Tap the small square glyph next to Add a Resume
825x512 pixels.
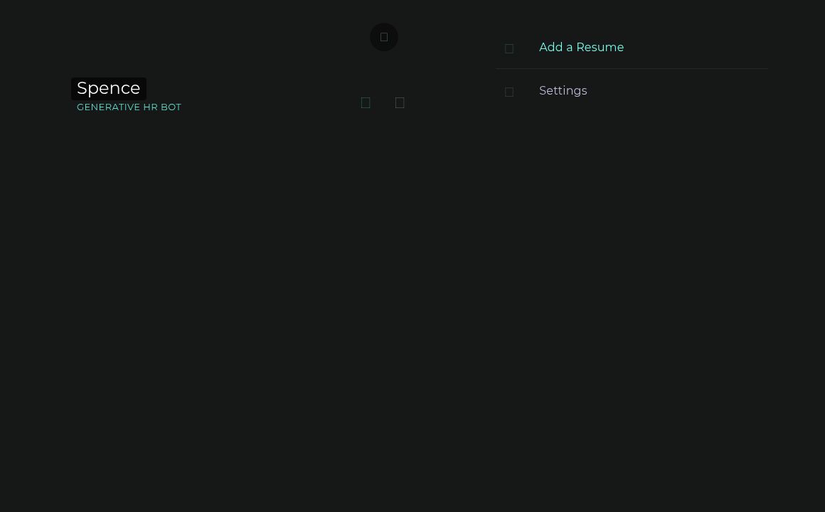coord(509,48)
